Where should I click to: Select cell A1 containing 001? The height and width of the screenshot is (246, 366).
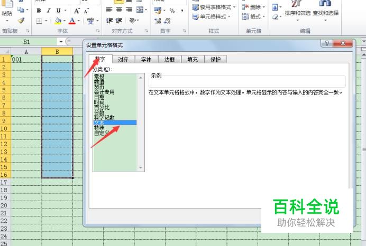click(26, 60)
